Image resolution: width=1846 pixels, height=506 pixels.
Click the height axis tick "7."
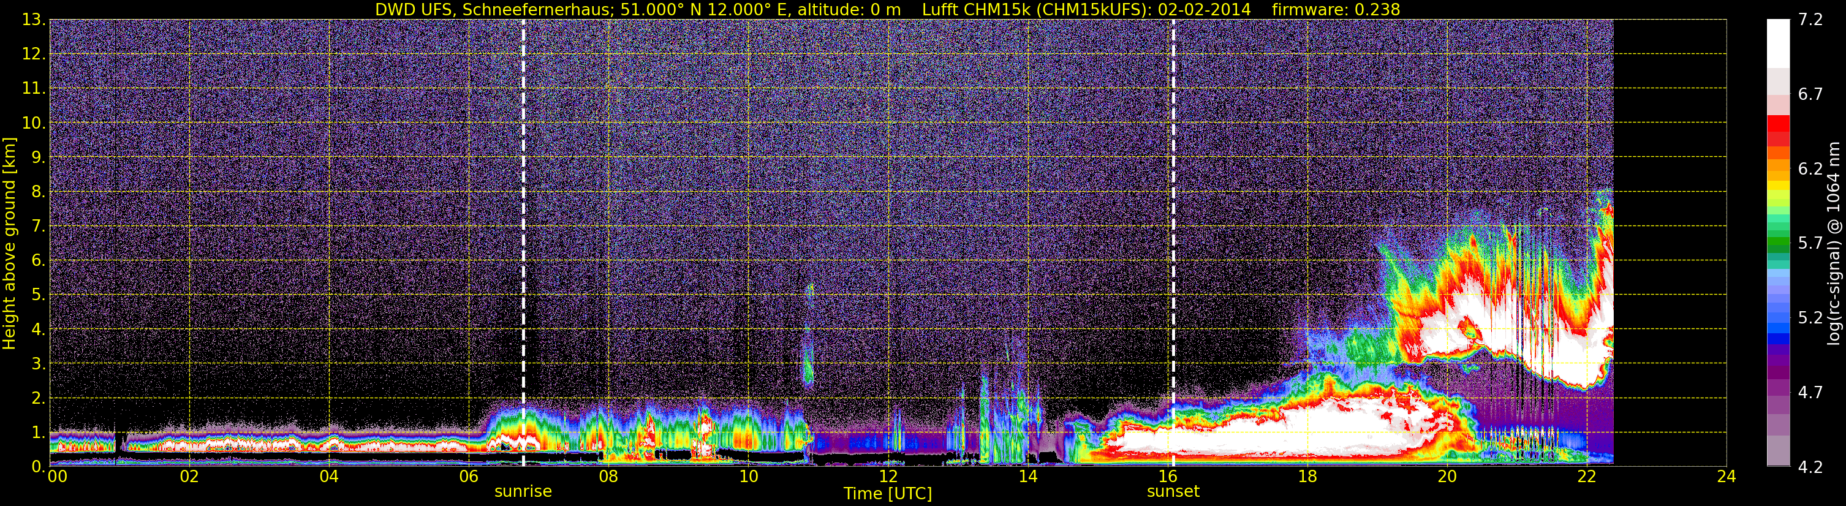click(37, 226)
